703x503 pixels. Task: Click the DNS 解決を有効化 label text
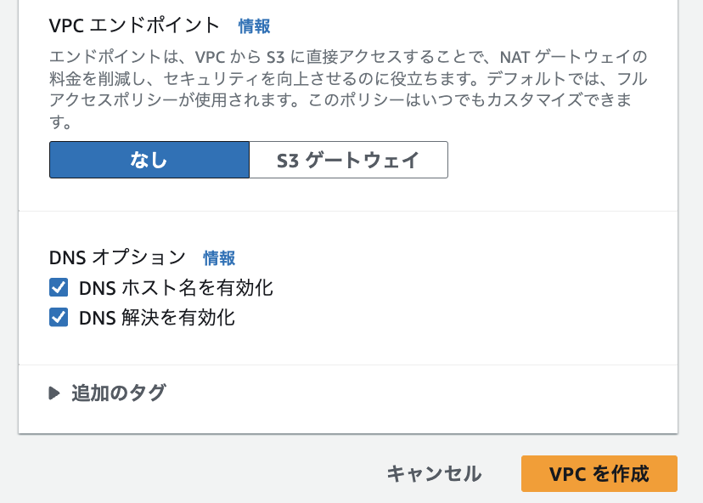click(x=157, y=318)
